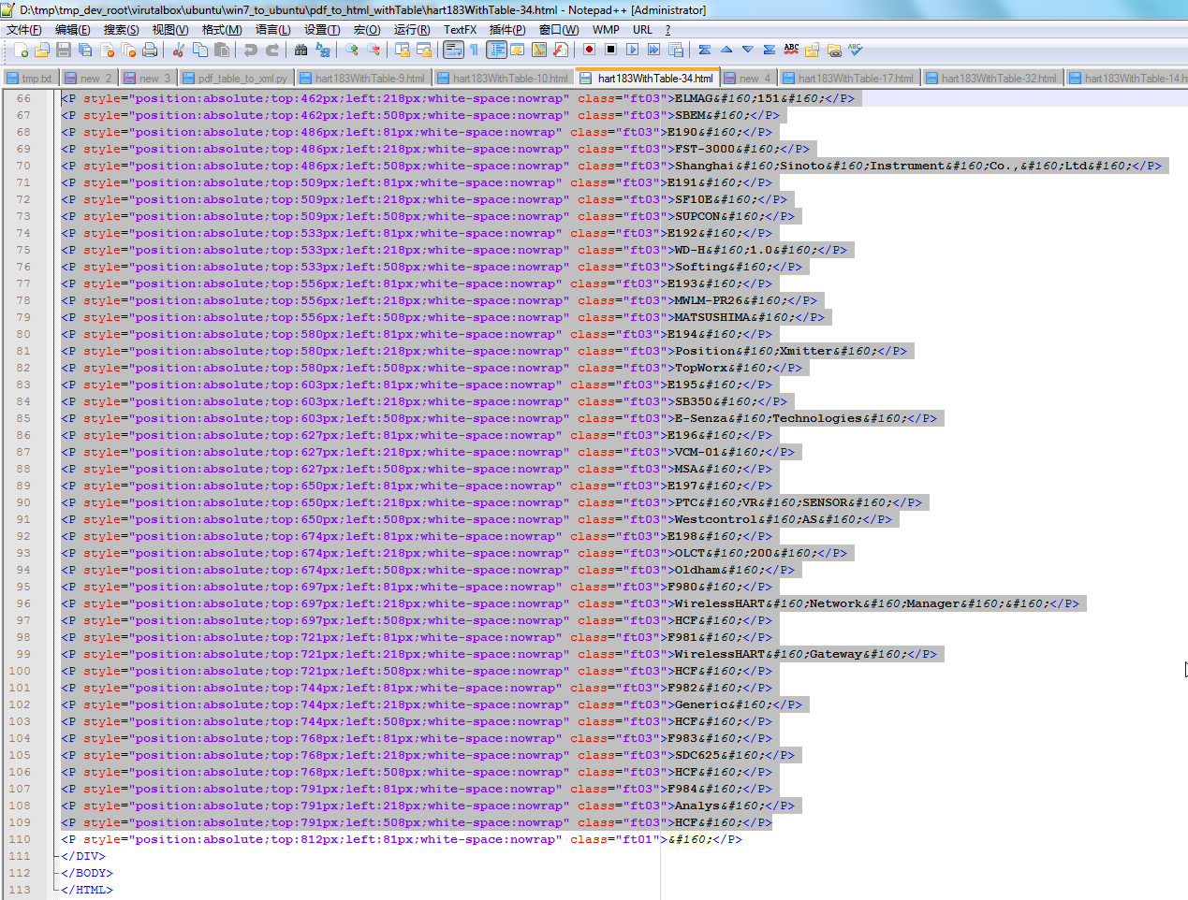Copy selection using toolbar Copy icon

(x=200, y=50)
